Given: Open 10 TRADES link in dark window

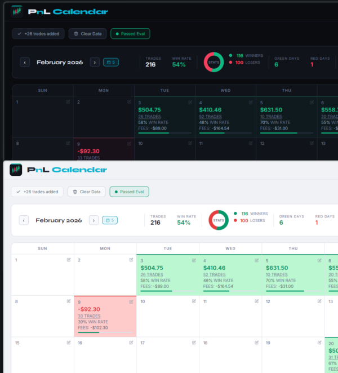Looking at the screenshot, I should tap(271, 117).
